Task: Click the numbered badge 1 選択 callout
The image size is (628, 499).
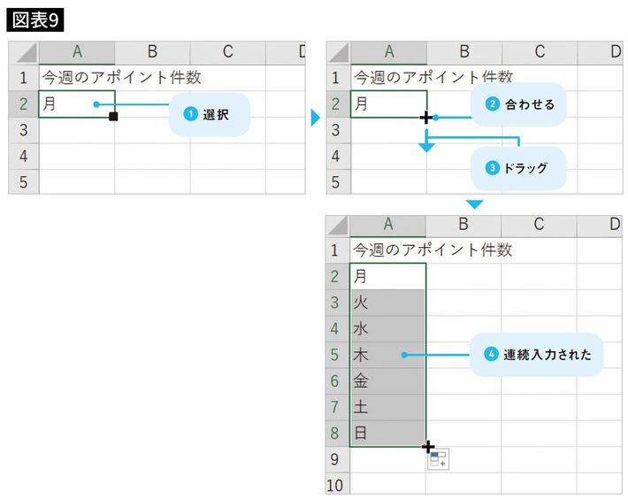Action: click(x=190, y=114)
